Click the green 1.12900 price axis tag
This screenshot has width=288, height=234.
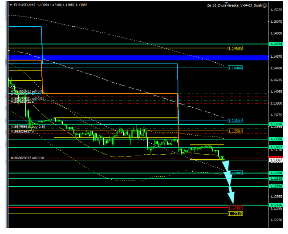click(276, 173)
